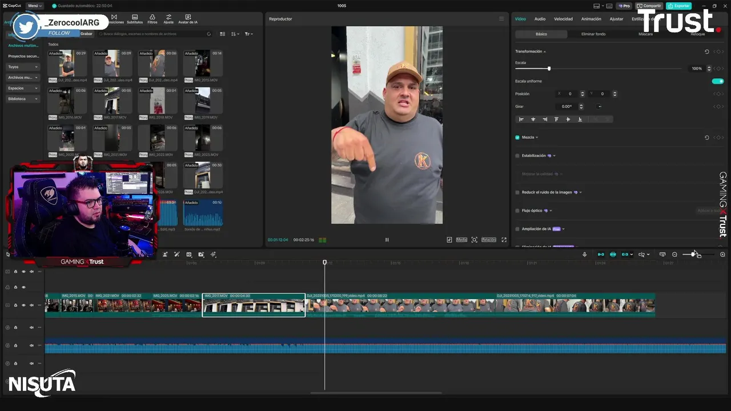Expand the Estabilización options arrow

[x=554, y=156]
